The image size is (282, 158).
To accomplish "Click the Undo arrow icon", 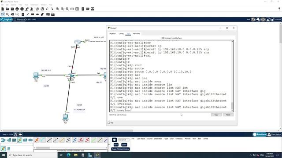I will [x=47, y=9].
